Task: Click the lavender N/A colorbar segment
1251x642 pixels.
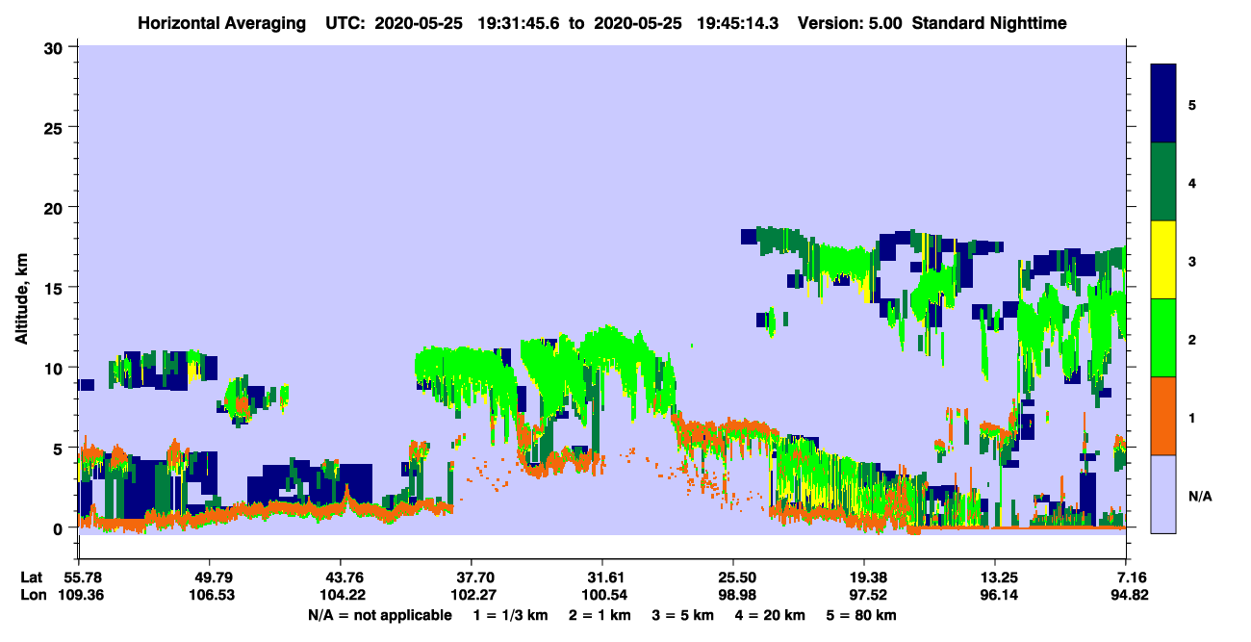Action: [x=1163, y=493]
